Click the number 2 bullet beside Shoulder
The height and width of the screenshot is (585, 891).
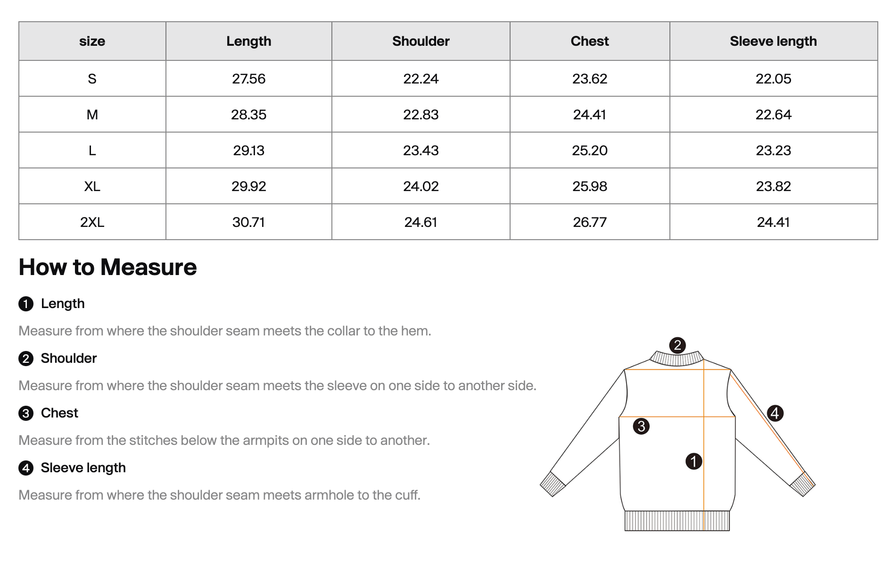click(x=26, y=359)
